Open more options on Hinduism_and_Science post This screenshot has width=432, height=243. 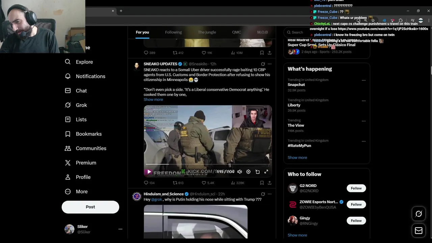(269, 194)
